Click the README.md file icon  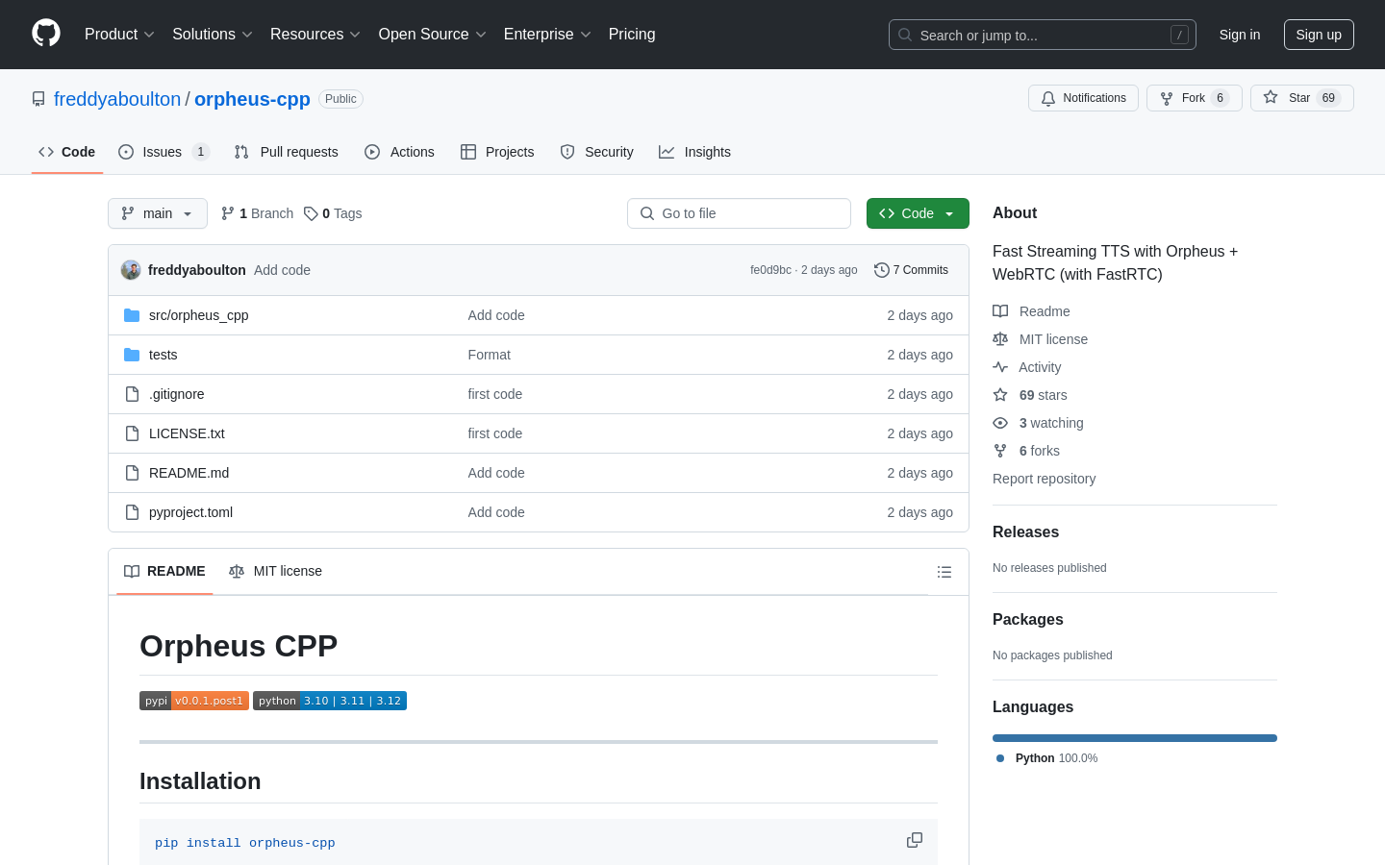(132, 473)
